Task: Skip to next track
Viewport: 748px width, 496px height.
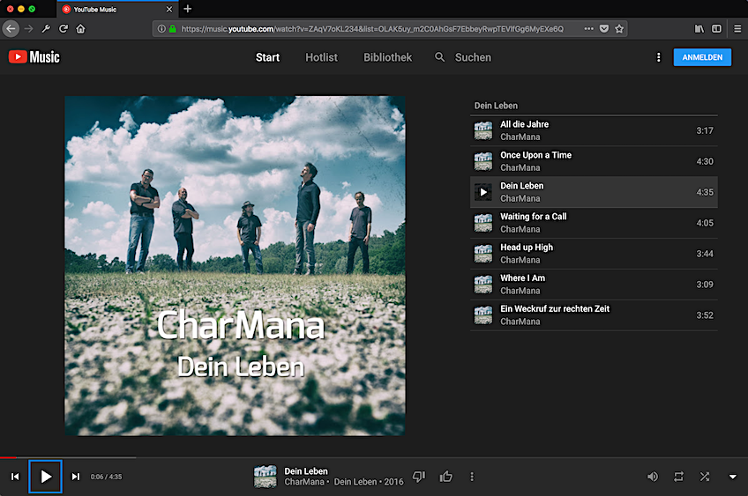Action: (x=75, y=477)
